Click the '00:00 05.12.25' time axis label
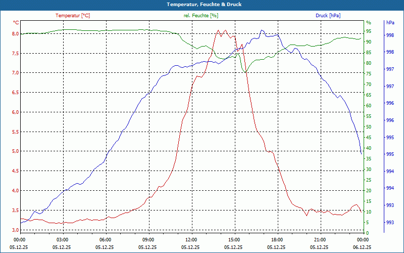The image size is (404, 253). coord(19,243)
